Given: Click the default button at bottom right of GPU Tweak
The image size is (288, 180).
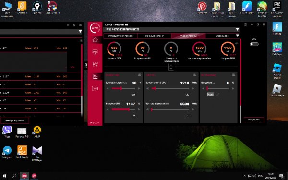Looking at the screenshot, I should pyautogui.click(x=254, y=120).
